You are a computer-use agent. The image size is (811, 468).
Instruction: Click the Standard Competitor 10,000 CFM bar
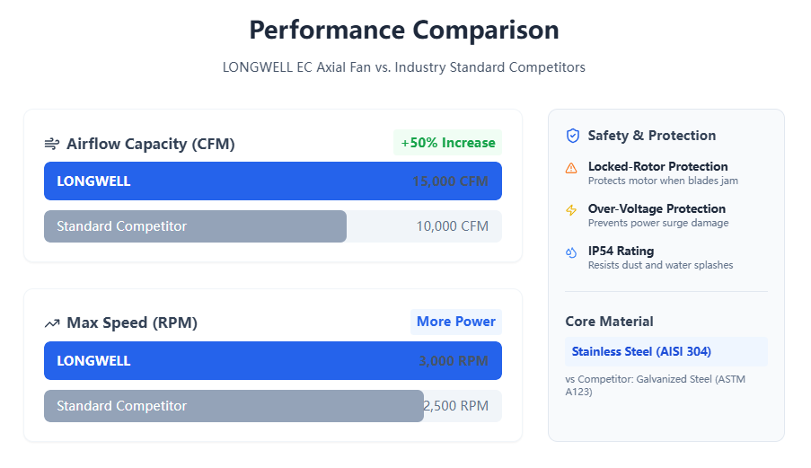coord(195,226)
